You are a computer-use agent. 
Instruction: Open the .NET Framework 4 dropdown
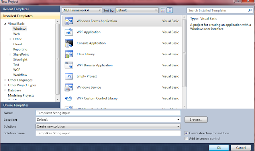(x=82, y=10)
